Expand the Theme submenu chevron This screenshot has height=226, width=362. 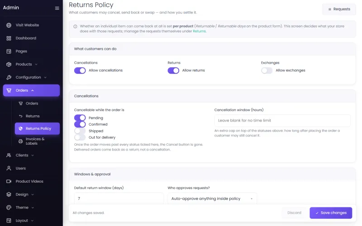[x=33, y=207]
